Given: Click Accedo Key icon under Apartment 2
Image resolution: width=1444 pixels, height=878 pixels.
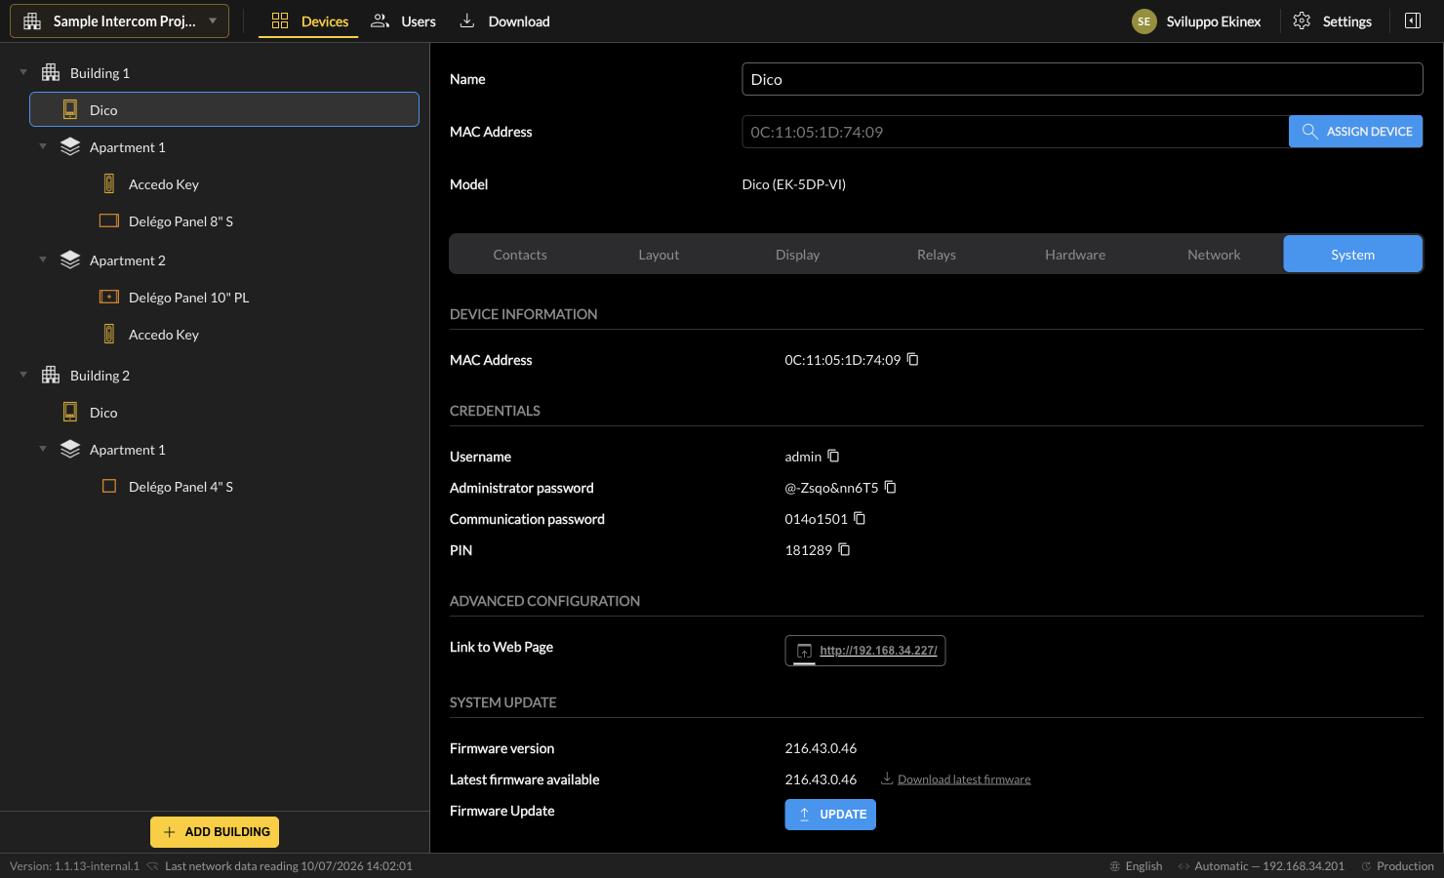Looking at the screenshot, I should tap(109, 334).
